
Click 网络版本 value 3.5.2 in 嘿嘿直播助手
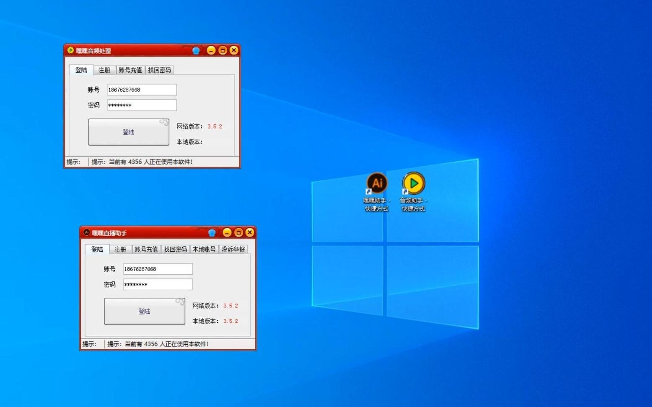click(231, 306)
